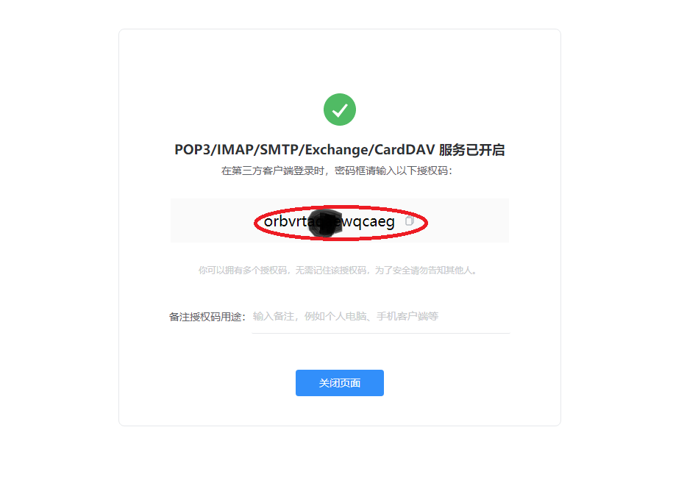Select the visible authorization code text
This screenshot has width=698, height=491.
pos(330,221)
